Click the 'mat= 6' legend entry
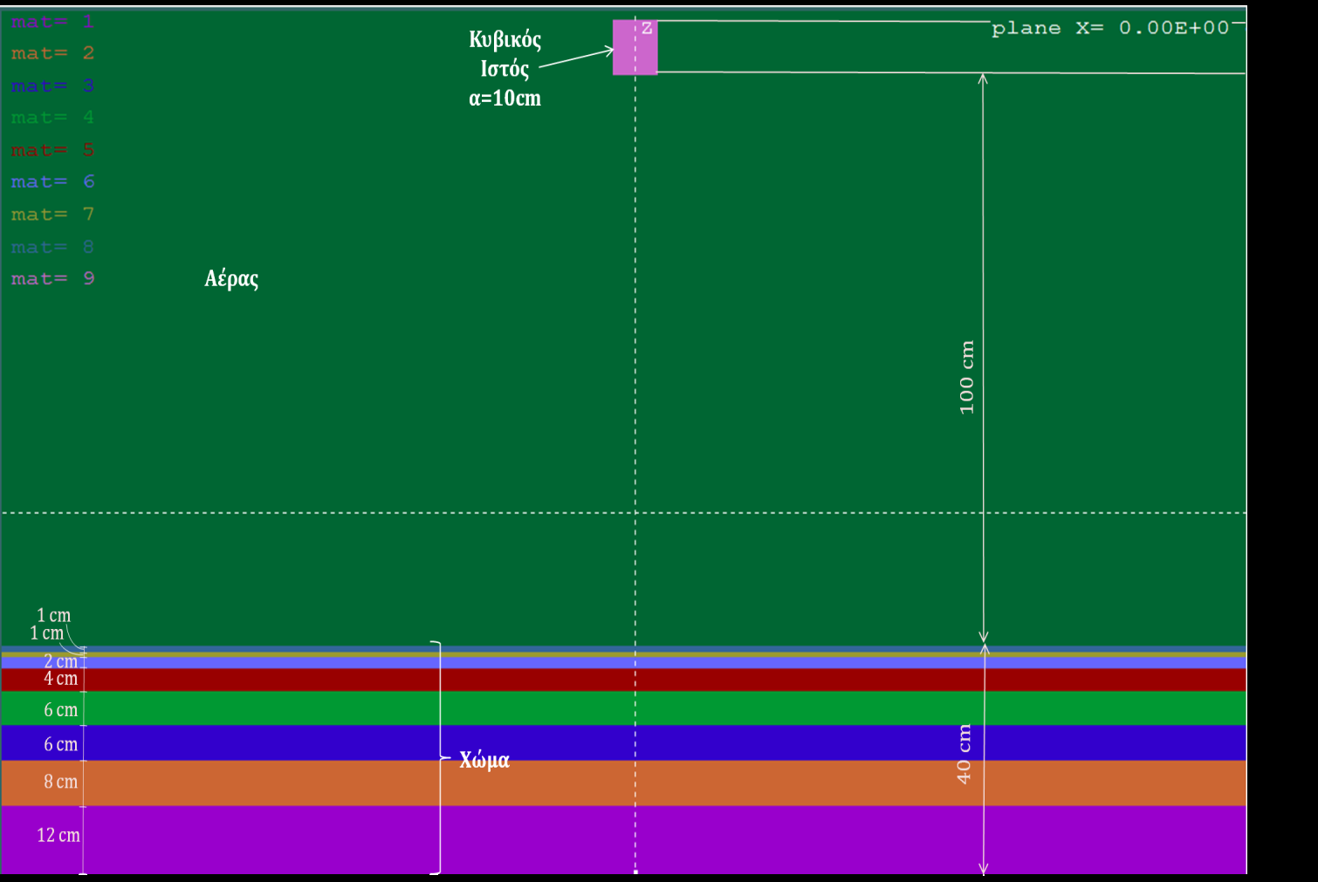This screenshot has height=882, width=1318. click(52, 181)
